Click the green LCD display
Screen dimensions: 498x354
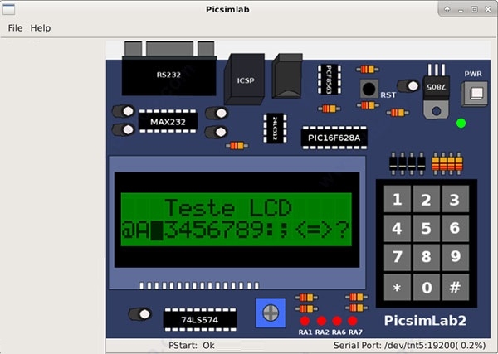coord(237,219)
